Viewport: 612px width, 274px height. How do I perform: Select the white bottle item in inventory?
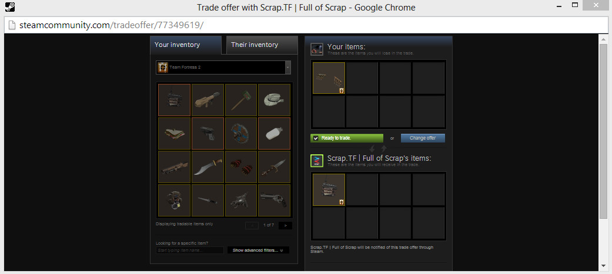pos(274,133)
